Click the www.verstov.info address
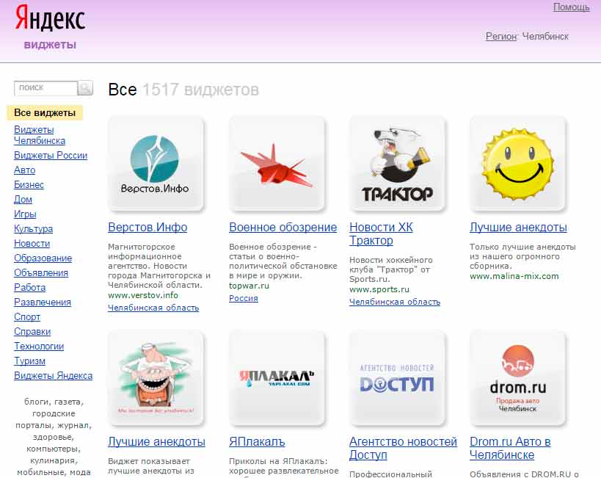 143,295
